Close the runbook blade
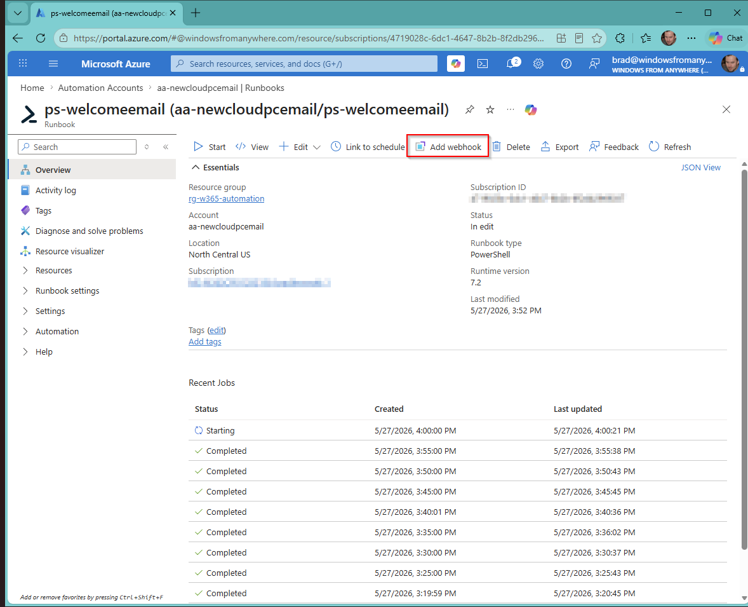 point(726,109)
